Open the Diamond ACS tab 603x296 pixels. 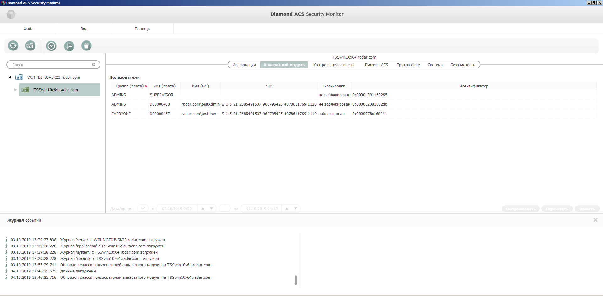tap(376, 65)
